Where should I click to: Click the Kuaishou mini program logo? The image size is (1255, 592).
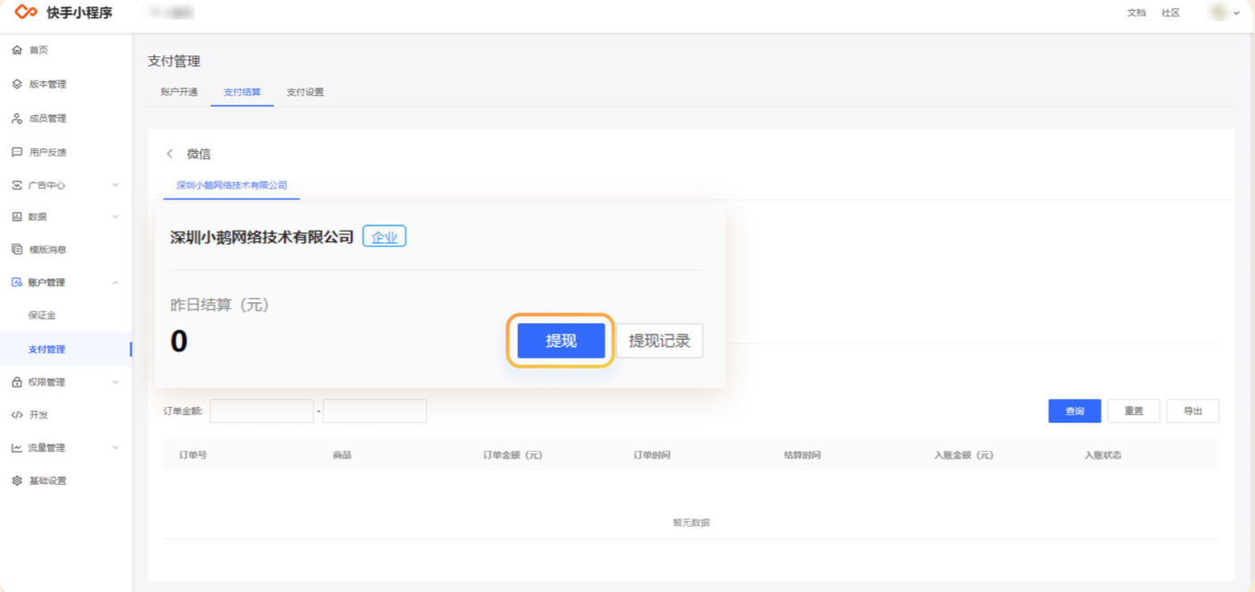point(26,13)
